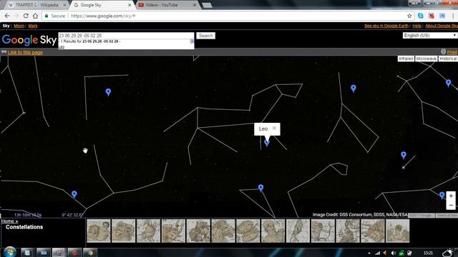Viewport: 458px width, 257px height.
Task: Open a new browser tab
Action: point(207,5)
